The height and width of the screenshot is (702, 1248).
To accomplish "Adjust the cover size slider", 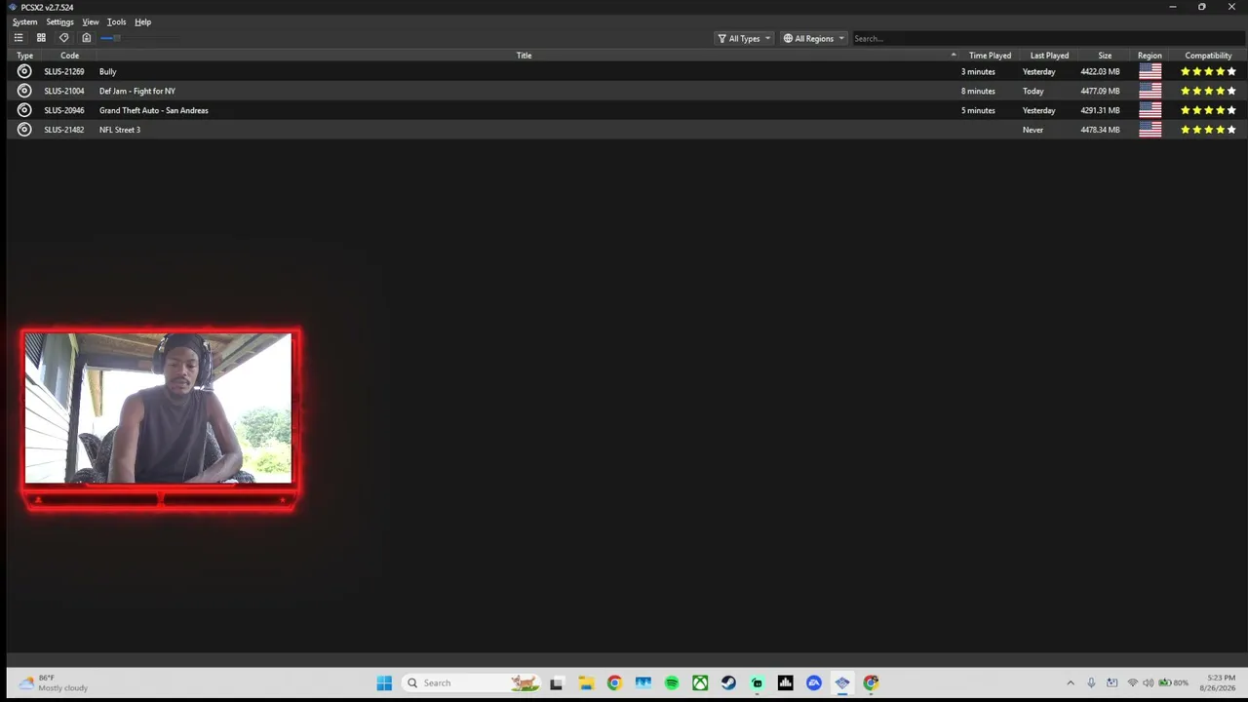I will coord(138,38).
